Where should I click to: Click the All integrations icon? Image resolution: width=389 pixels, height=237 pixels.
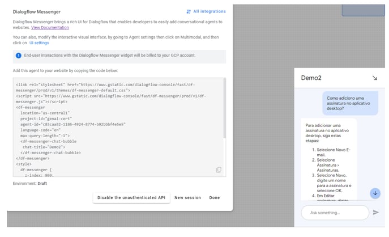(x=189, y=11)
